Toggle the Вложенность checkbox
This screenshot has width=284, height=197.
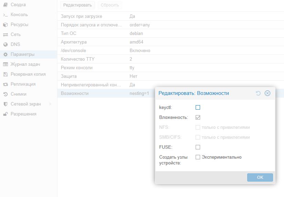tap(198, 117)
